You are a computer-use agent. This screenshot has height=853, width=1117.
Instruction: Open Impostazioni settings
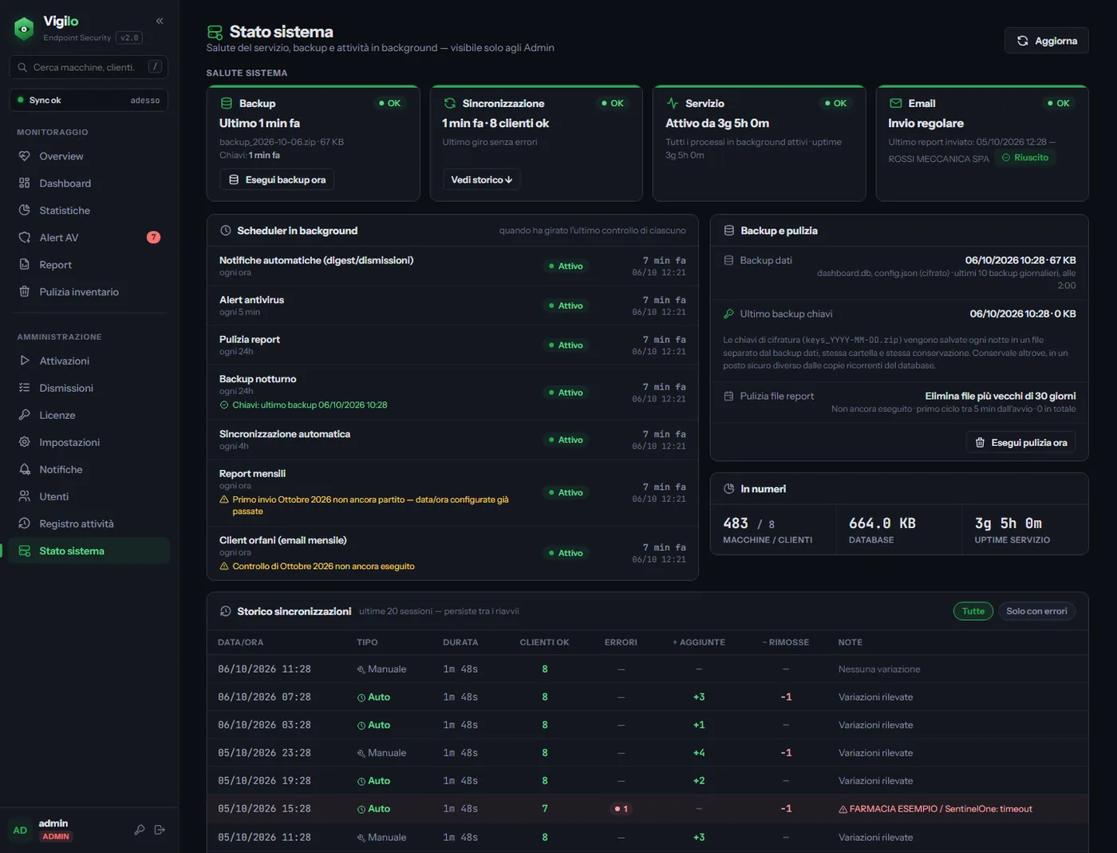[89, 442]
